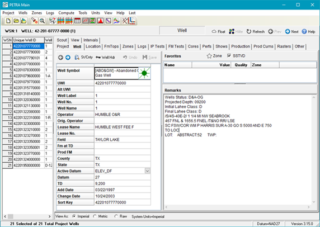Click the well list horizontal scroll right arrow
The image size is (320, 227).
50,216
